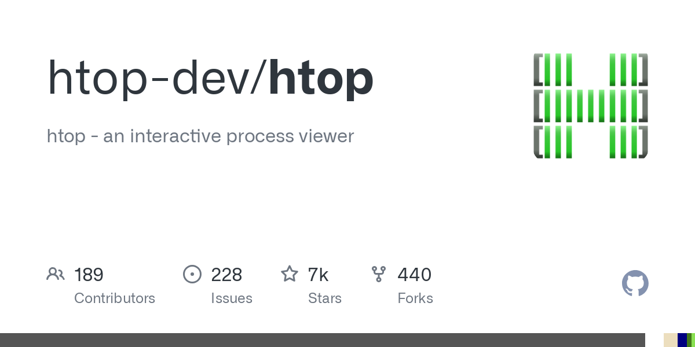Click the Contributors label
The width and height of the screenshot is (695, 347).
coord(115,298)
